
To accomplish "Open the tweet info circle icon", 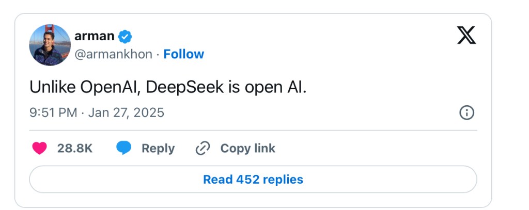I will [x=466, y=112].
